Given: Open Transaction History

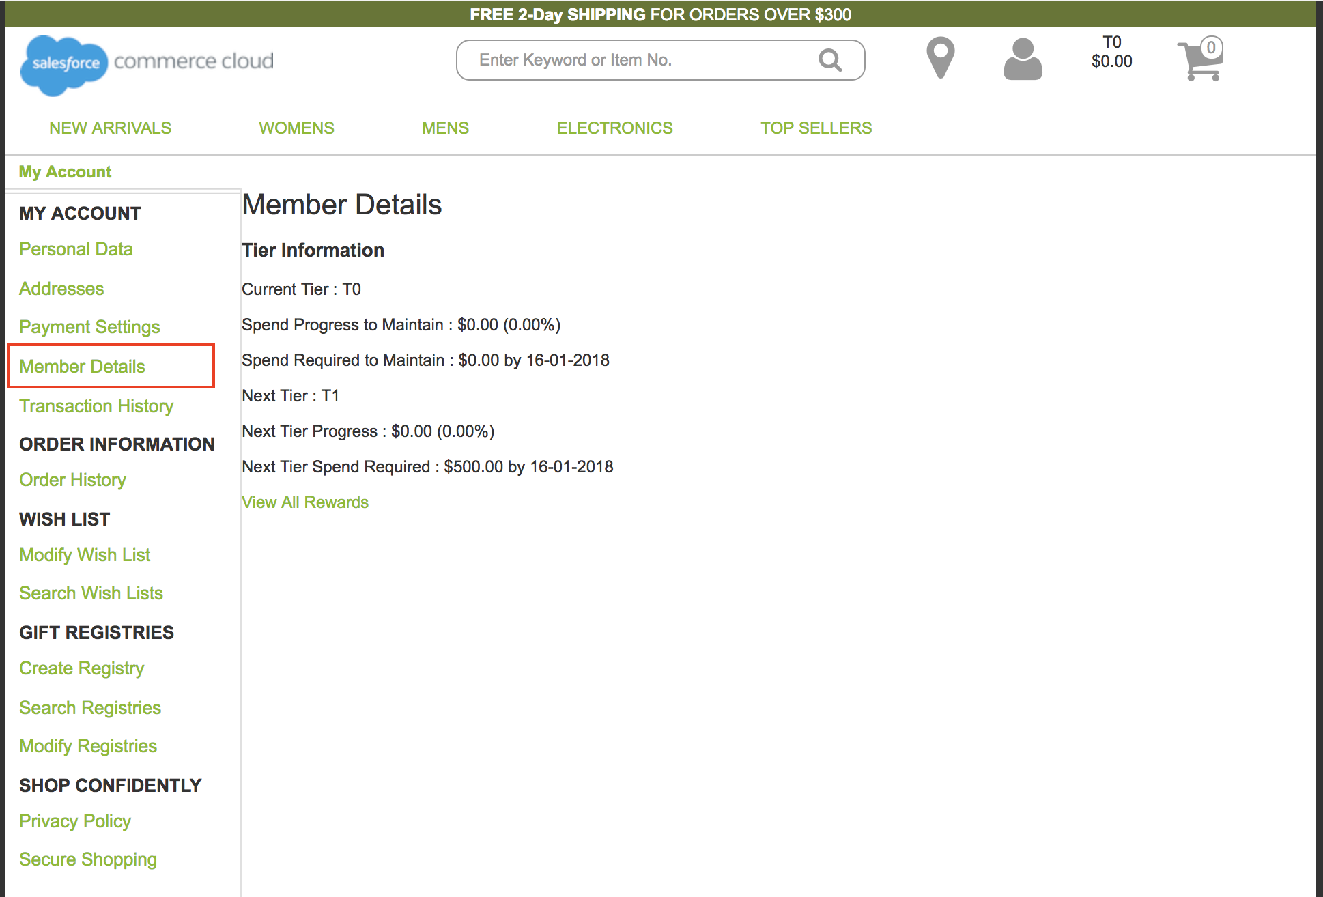Looking at the screenshot, I should point(96,406).
